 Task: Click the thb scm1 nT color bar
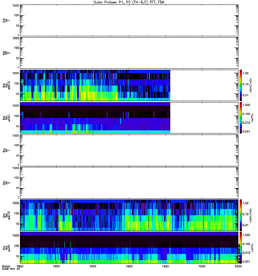click(241, 118)
